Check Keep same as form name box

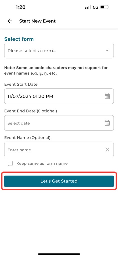(10, 163)
